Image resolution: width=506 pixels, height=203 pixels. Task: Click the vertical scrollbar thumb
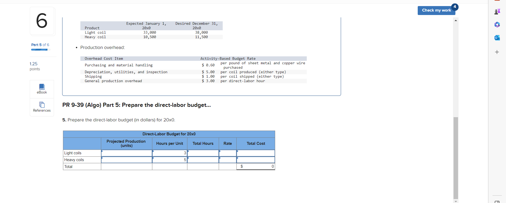pos(456,158)
